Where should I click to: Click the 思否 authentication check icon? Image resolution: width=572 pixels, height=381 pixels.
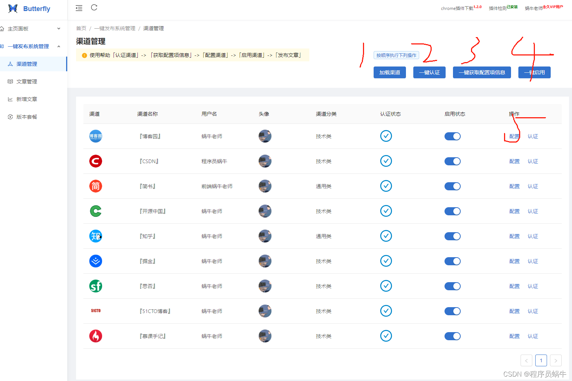[386, 286]
